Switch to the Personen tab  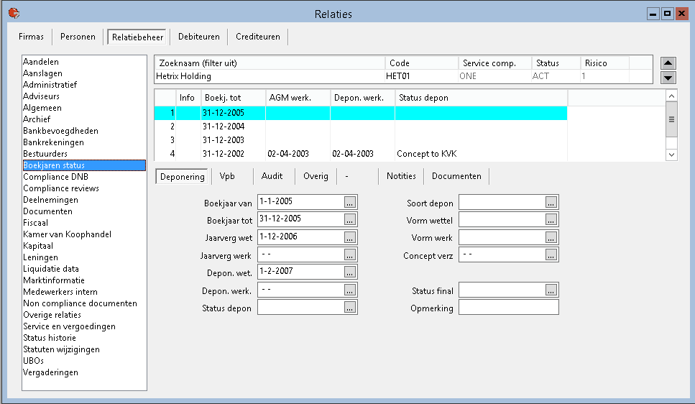78,37
